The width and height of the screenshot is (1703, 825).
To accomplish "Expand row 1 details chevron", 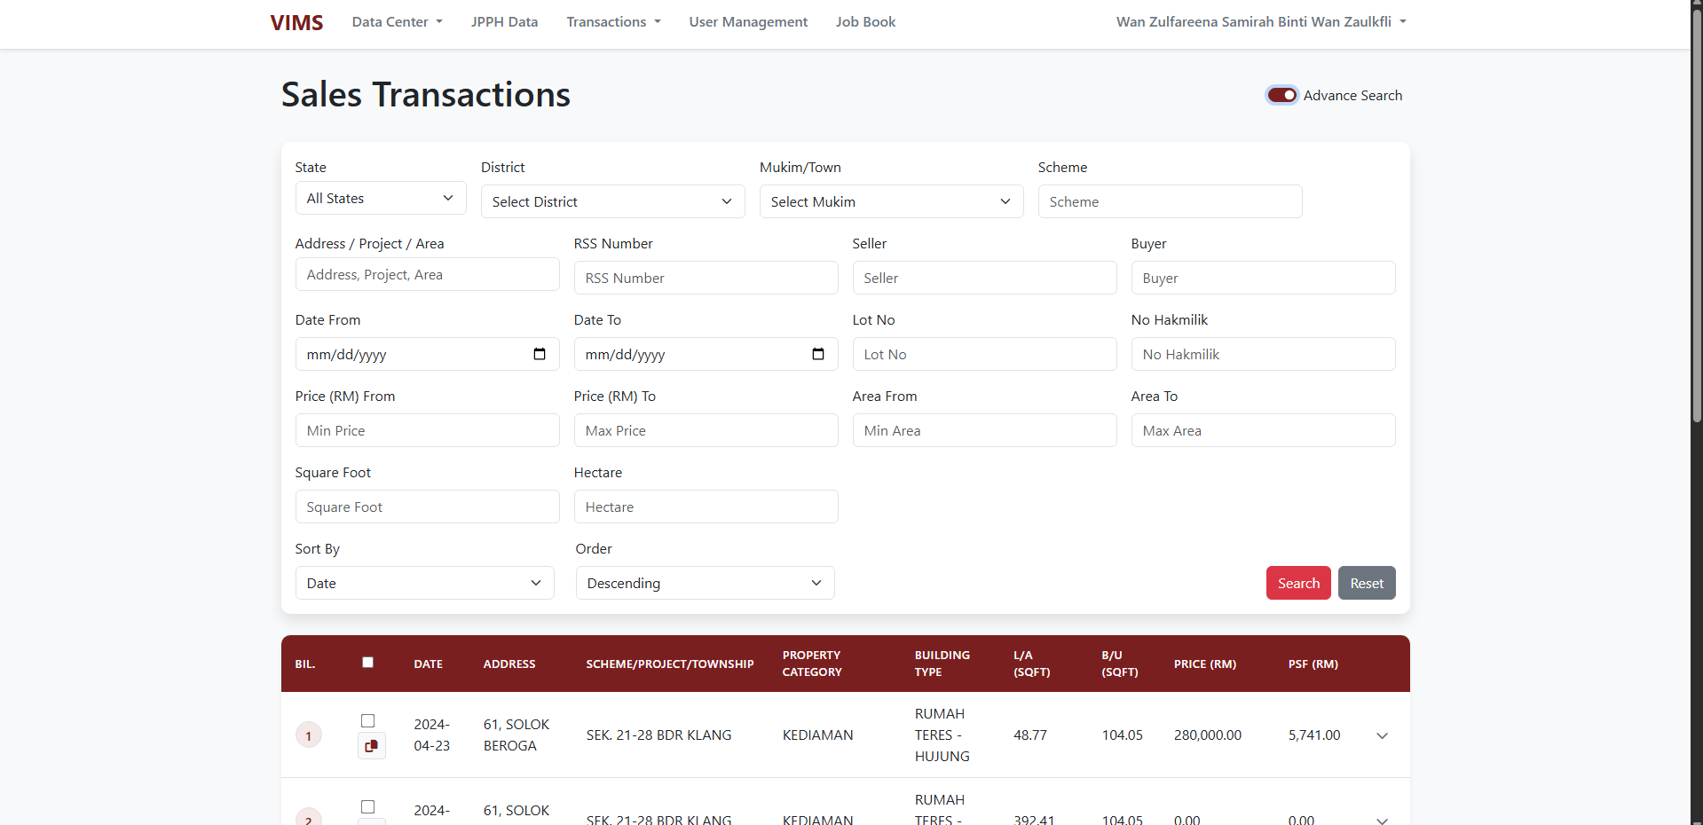I will tap(1382, 735).
